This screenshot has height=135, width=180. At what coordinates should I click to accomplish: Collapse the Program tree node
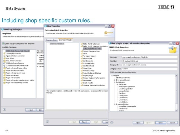pyautogui.click(x=112, y=76)
